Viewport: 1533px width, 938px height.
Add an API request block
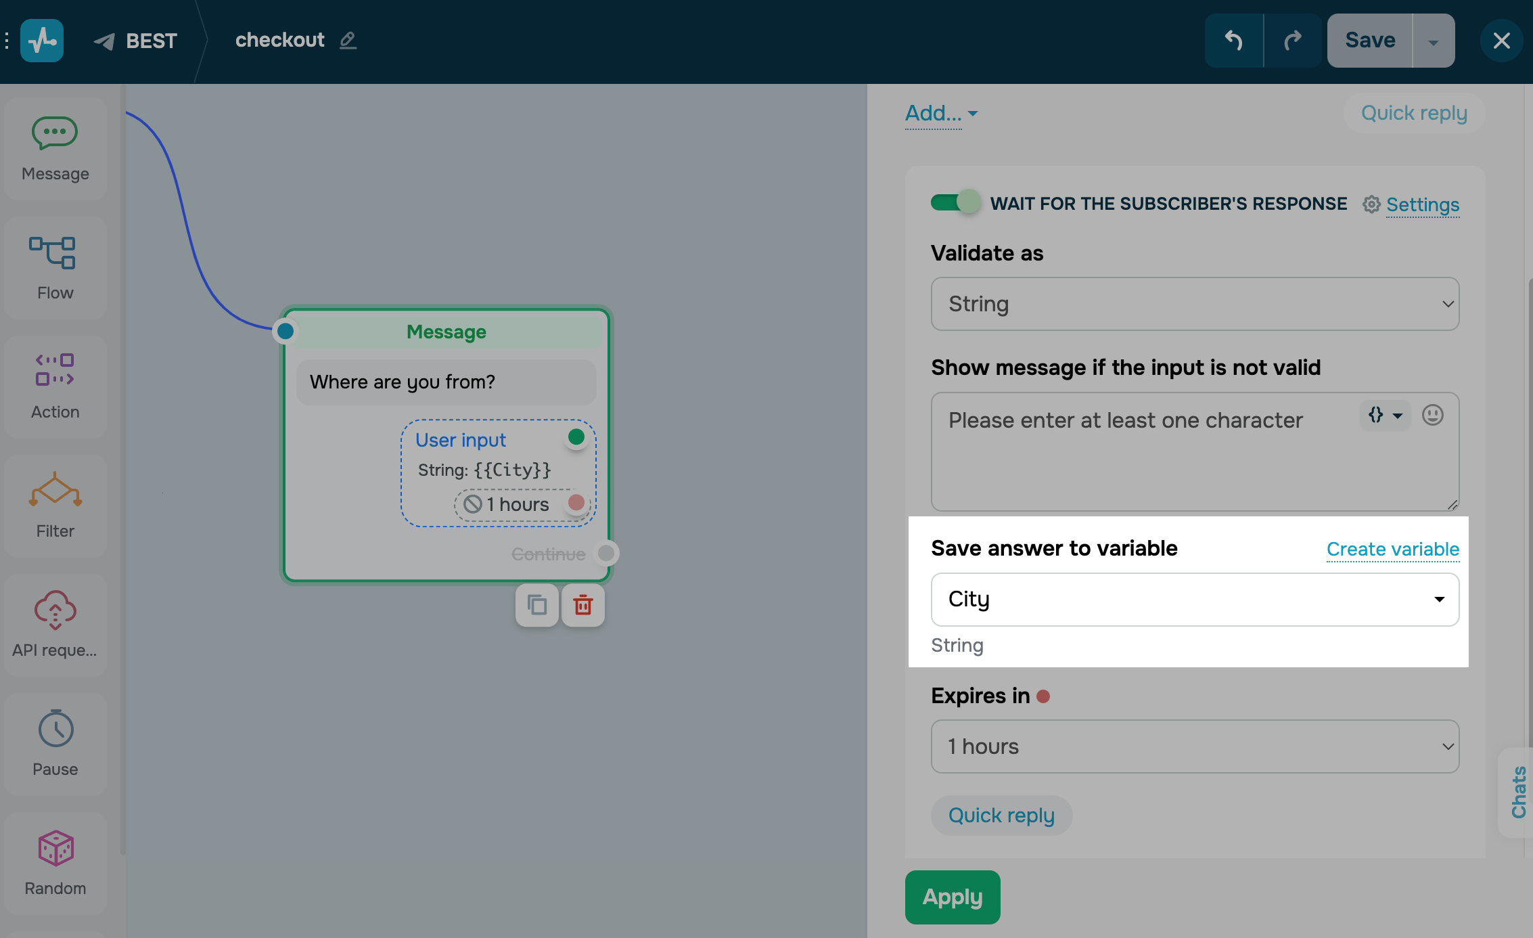(x=55, y=625)
